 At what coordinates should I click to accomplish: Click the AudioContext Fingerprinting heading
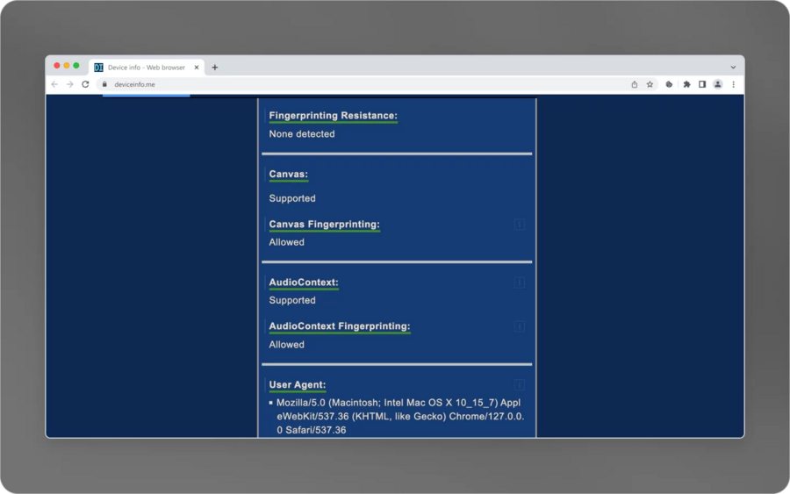tap(339, 326)
